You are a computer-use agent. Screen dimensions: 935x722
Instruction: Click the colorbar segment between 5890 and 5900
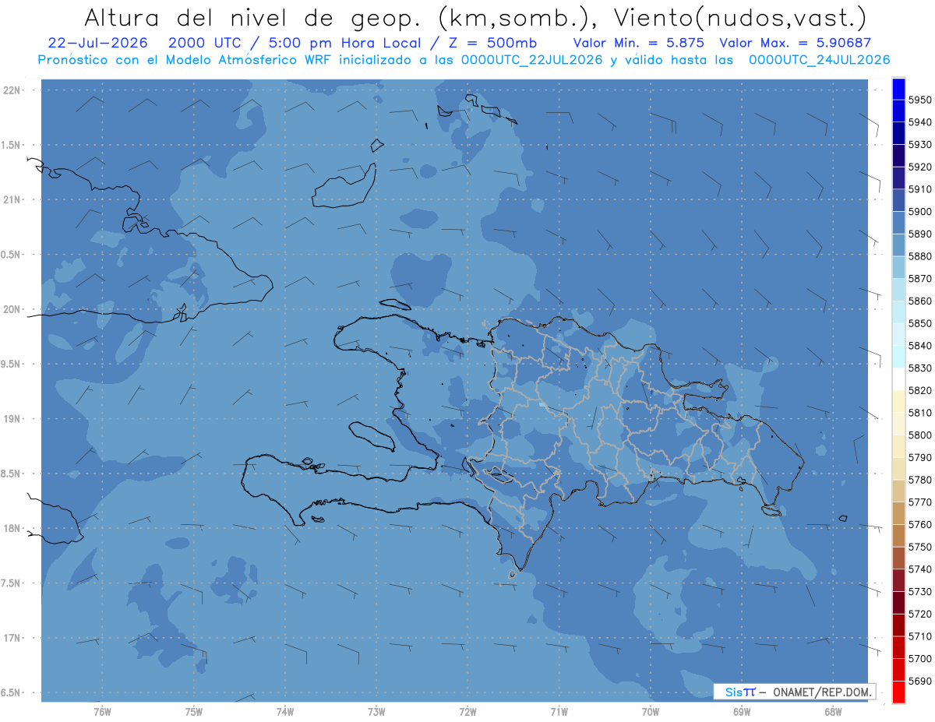click(898, 223)
